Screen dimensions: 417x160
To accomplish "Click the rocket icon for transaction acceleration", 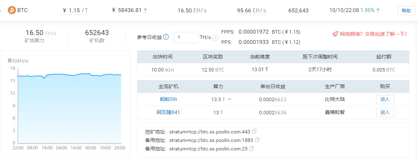I will 335,34.
